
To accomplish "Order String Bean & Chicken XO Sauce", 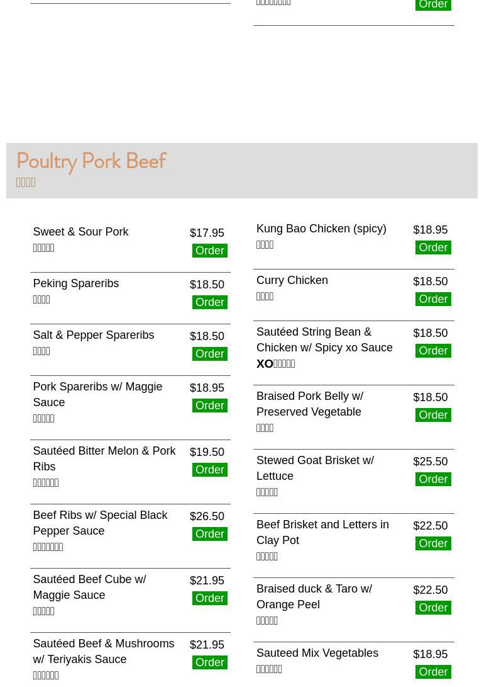I will pyautogui.click(x=433, y=351).
